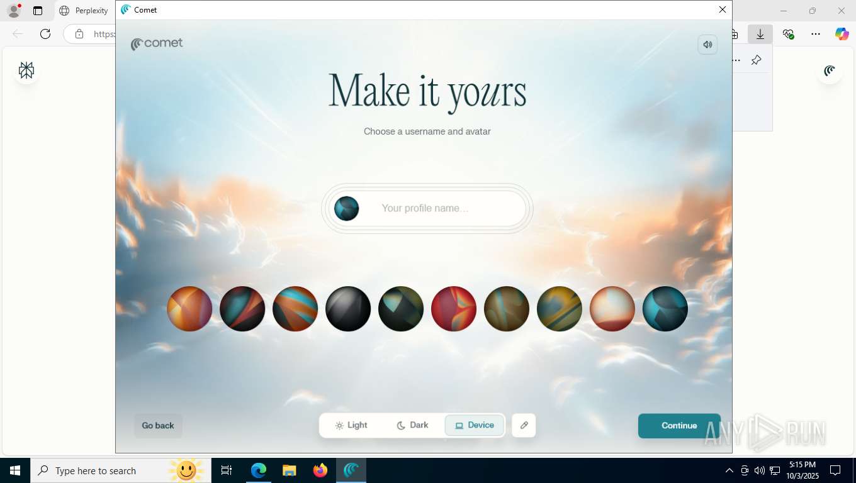
Task: Open the volume control in the system tray
Action: (760, 470)
